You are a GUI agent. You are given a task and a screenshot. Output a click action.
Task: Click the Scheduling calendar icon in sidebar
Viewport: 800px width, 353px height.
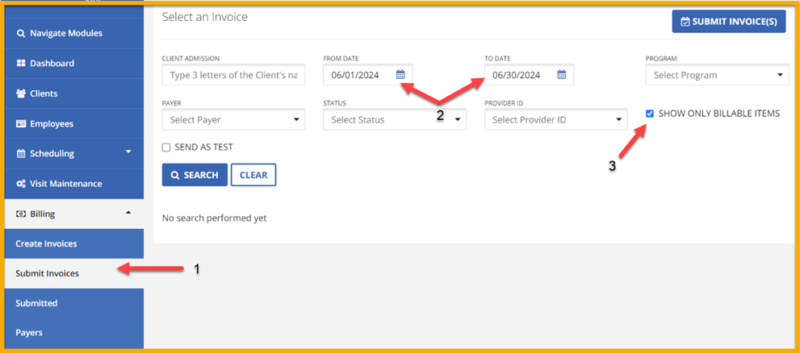point(21,154)
